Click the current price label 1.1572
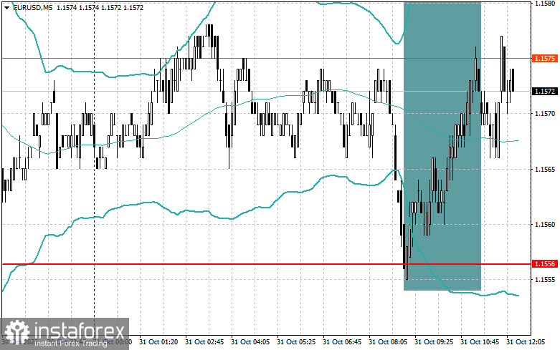560x350 pixels. 545,91
